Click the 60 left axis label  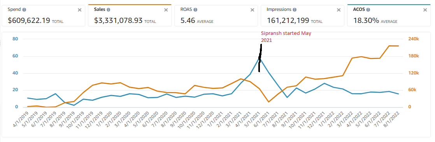coord(15,56)
